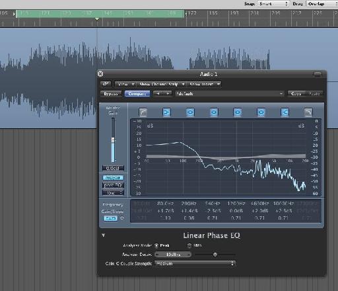The image size is (338, 291).
Task: Click the Analyzer Decay value field
Action: click(173, 255)
